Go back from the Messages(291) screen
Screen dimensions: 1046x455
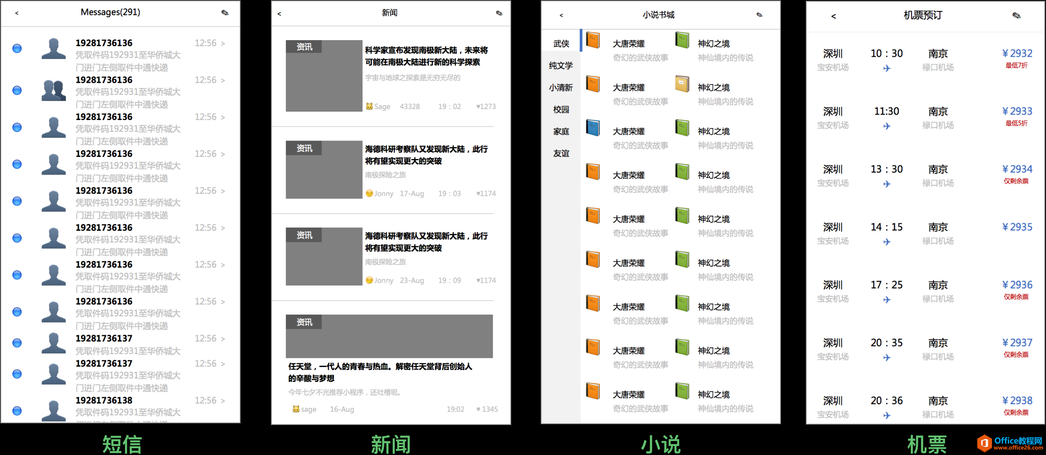(x=17, y=13)
